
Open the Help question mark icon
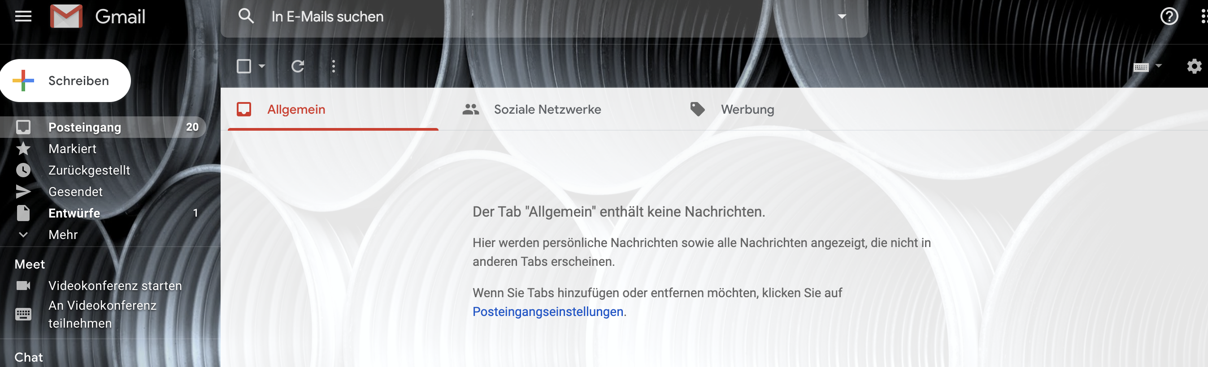(x=1169, y=17)
